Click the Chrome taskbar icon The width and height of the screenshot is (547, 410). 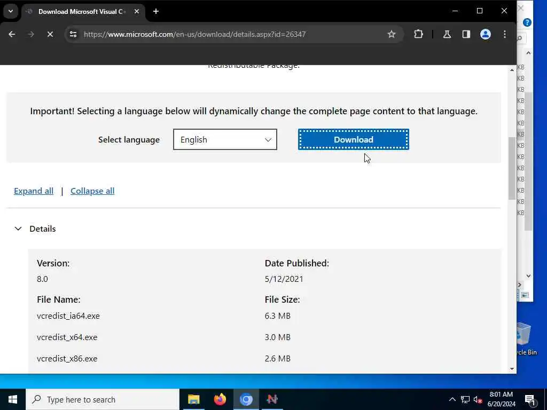coord(246,399)
